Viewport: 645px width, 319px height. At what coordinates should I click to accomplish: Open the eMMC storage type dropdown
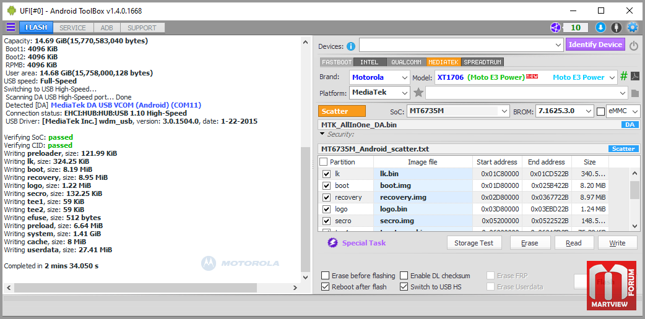click(x=623, y=111)
